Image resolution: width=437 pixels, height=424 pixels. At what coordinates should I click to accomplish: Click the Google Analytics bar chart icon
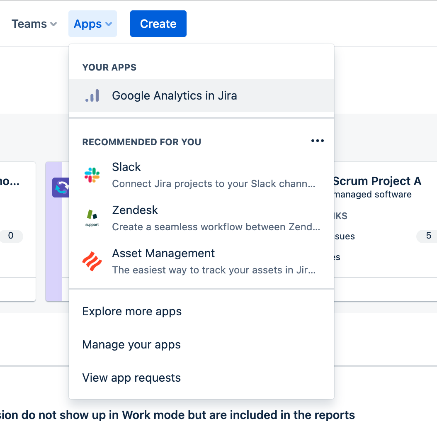pyautogui.click(x=92, y=95)
